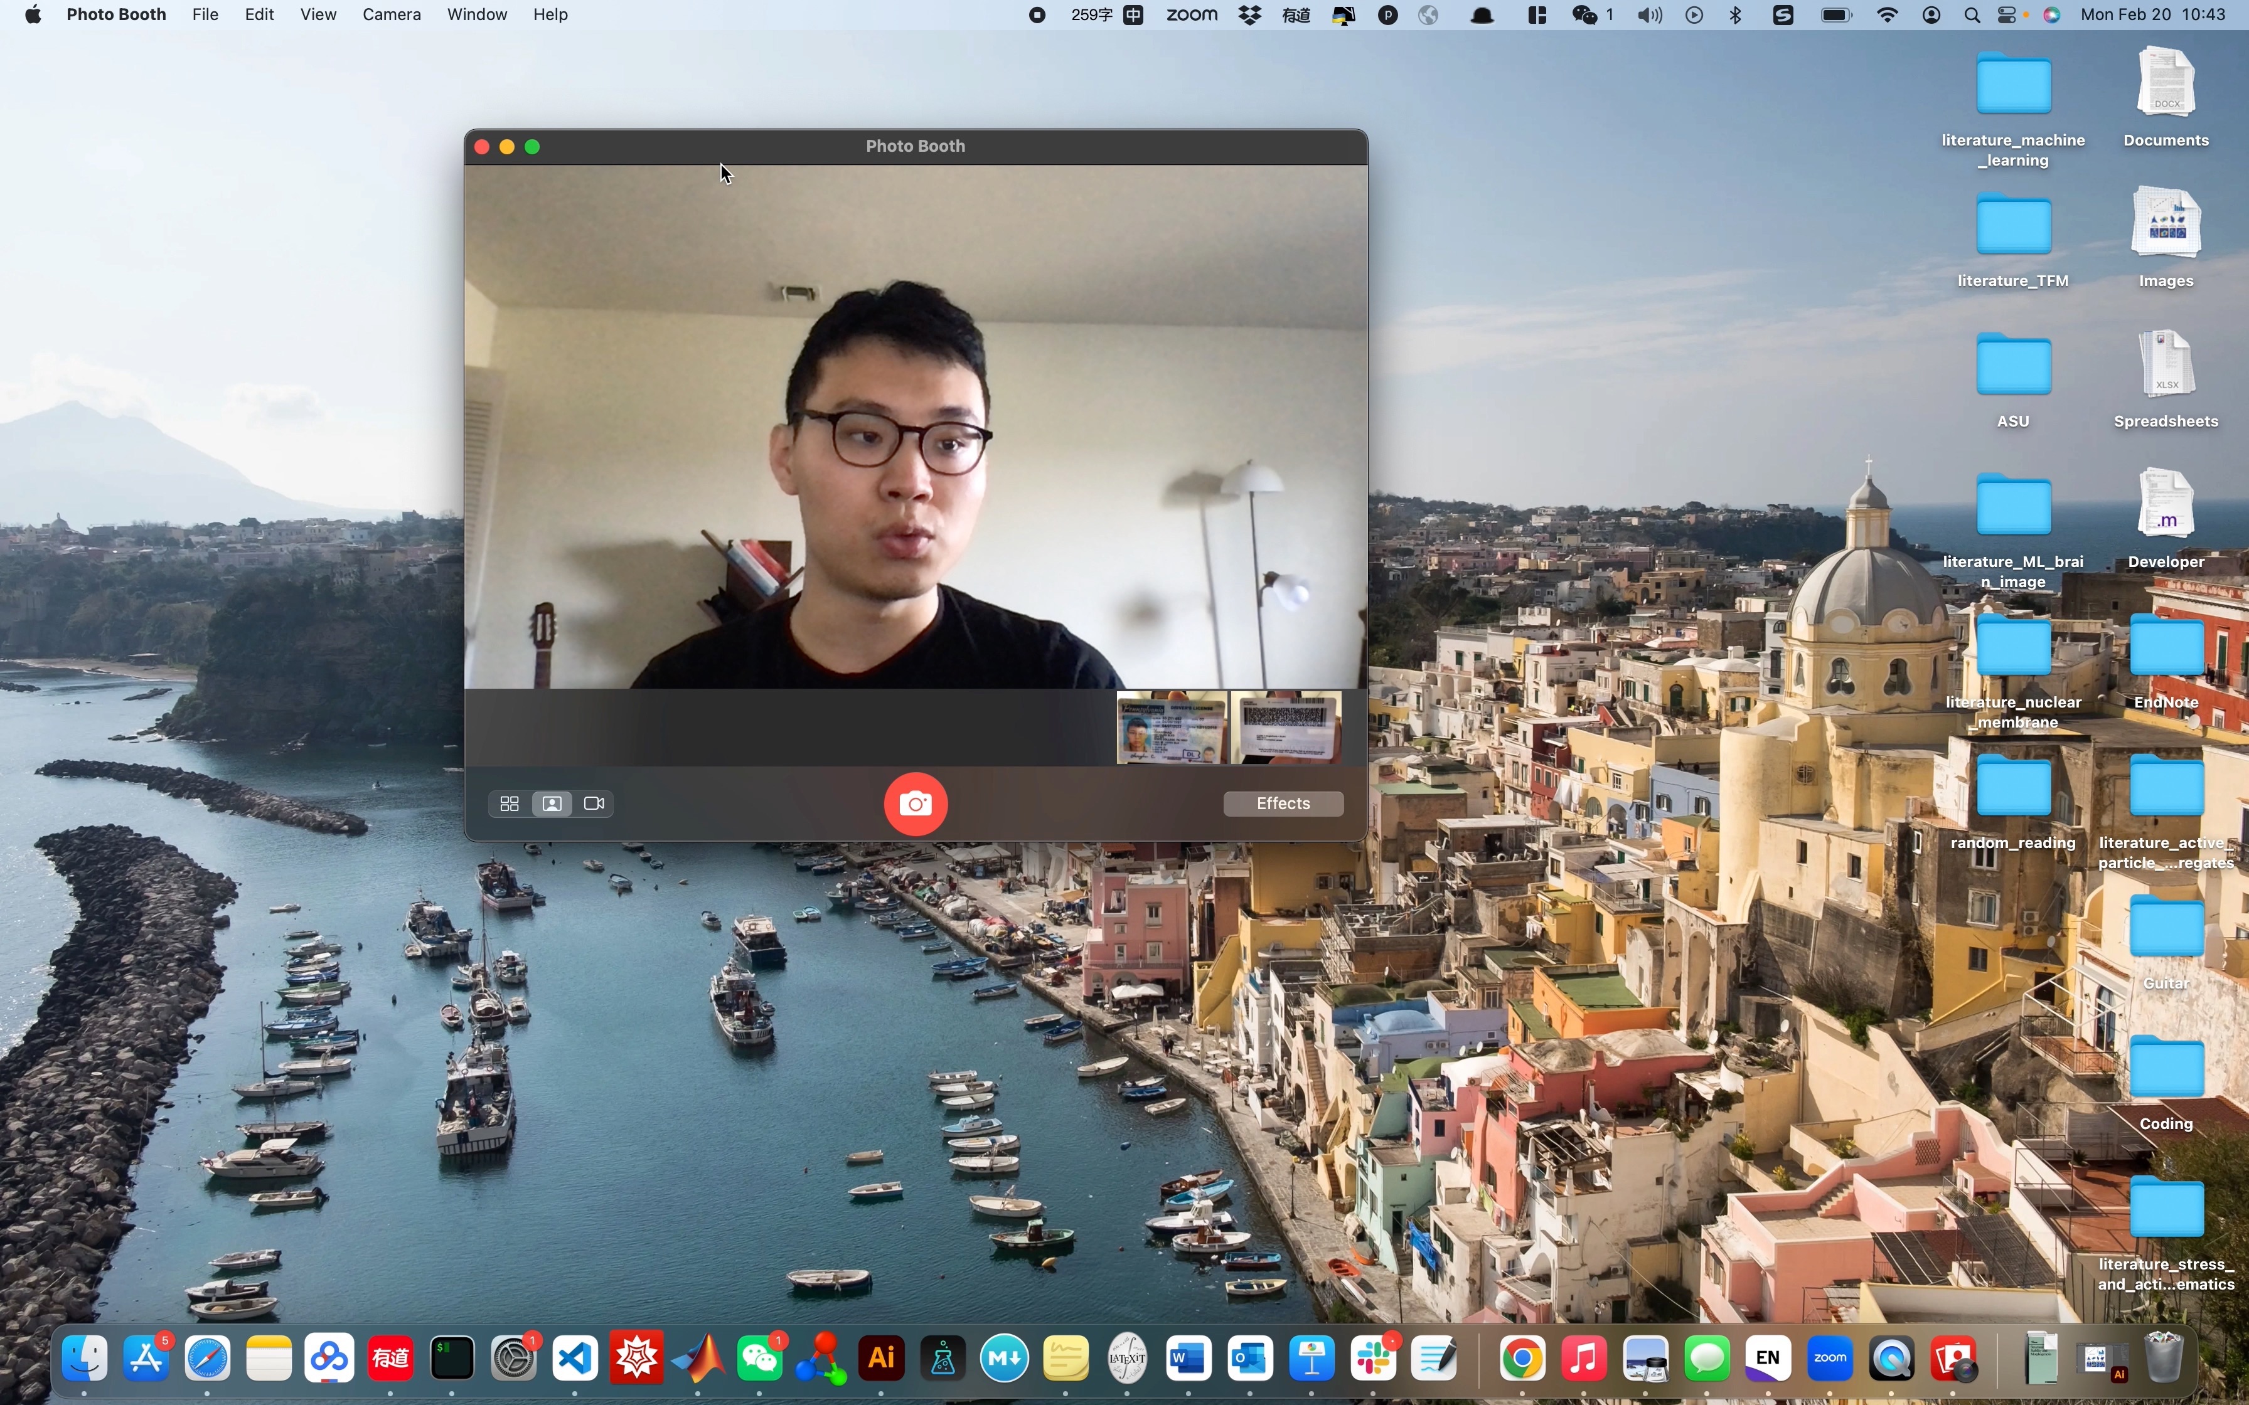Select the barcode card photo thumbnail

click(x=1285, y=728)
